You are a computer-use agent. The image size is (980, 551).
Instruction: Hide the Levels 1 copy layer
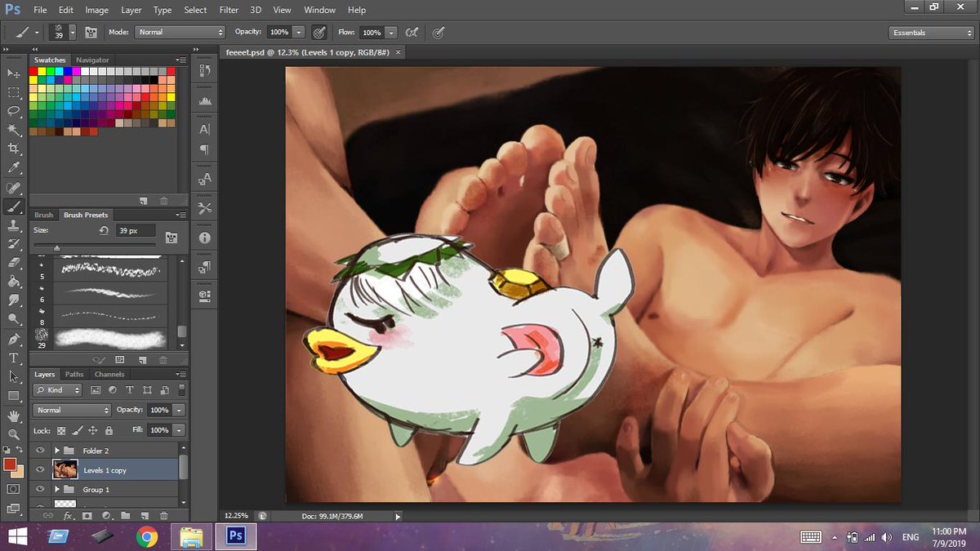coord(39,470)
